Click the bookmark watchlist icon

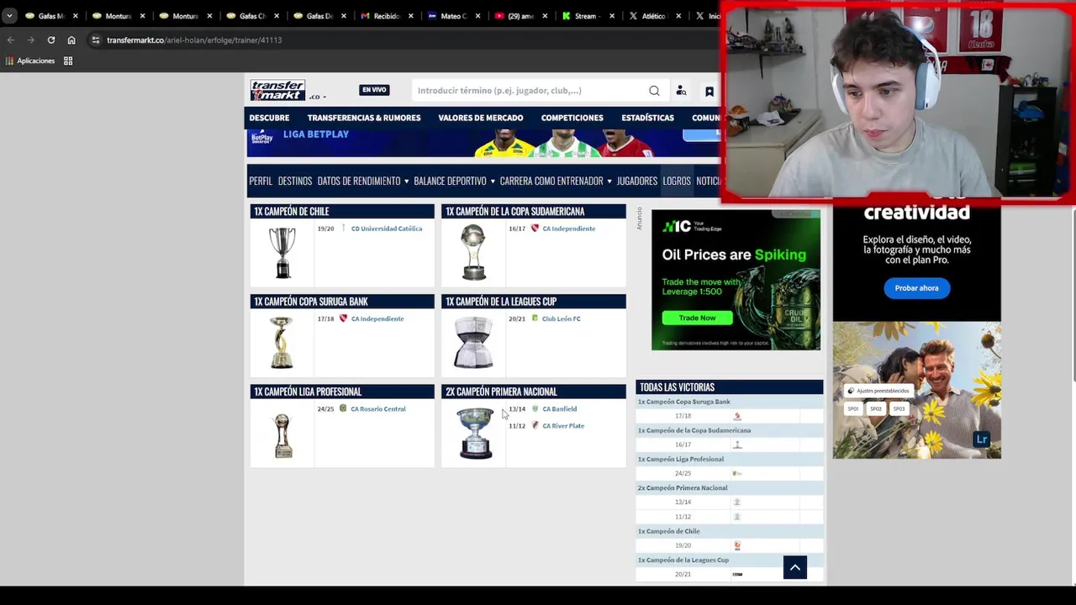click(x=709, y=91)
